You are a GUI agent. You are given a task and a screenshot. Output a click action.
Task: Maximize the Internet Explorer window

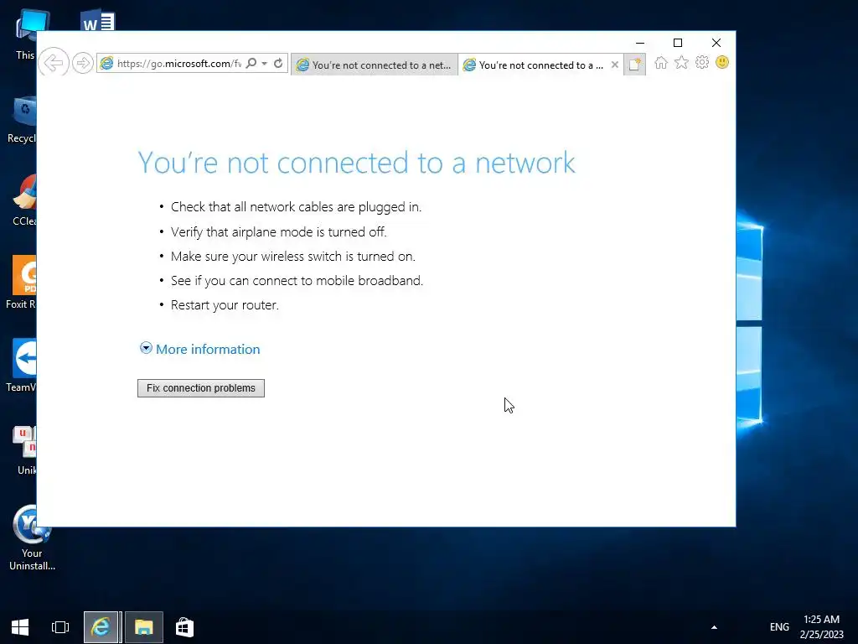coord(677,43)
